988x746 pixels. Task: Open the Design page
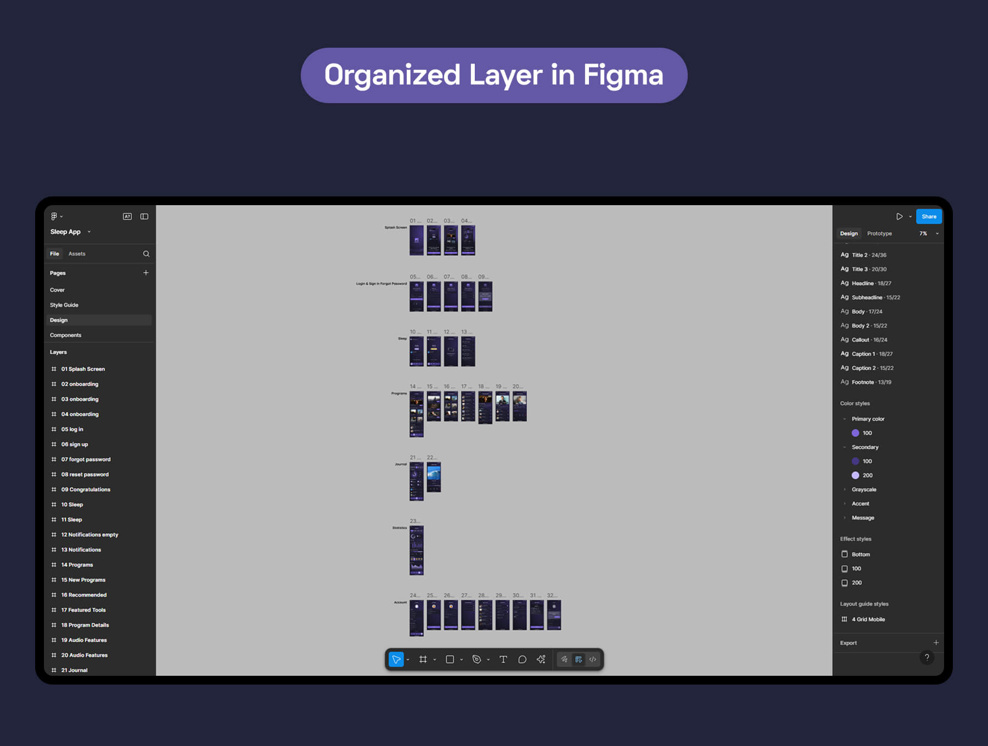click(x=99, y=320)
